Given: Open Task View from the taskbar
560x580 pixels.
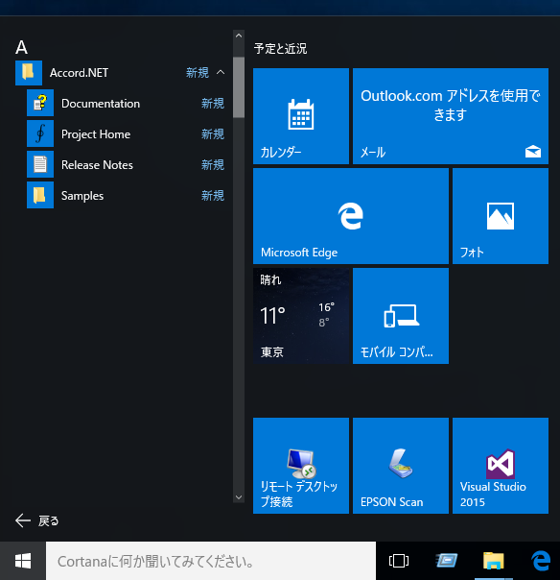Looking at the screenshot, I should click(x=399, y=561).
